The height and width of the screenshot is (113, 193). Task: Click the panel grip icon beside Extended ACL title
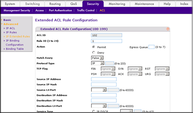[38, 29]
